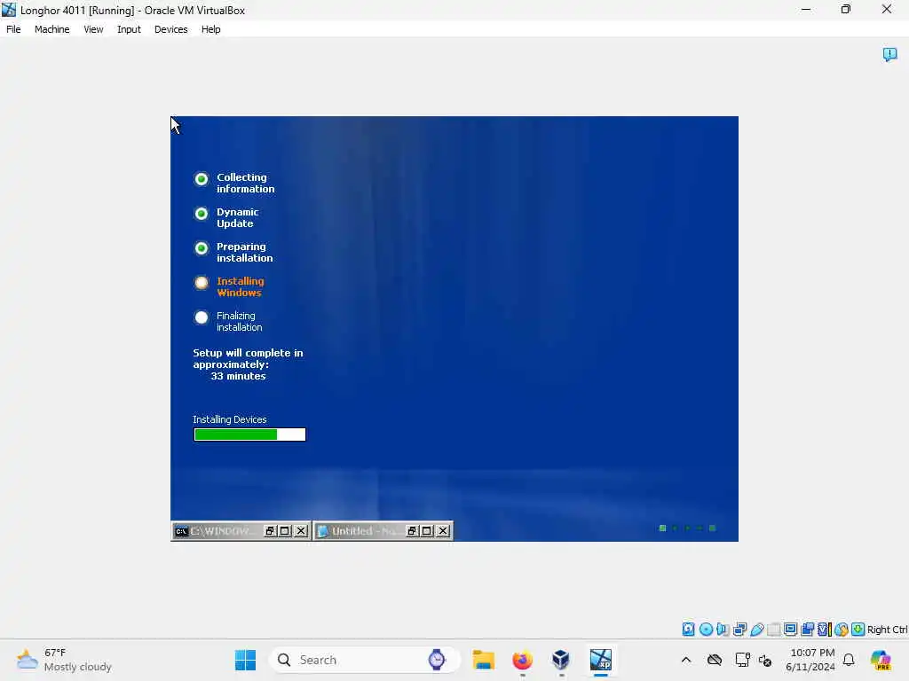Click the network tray icon
909x681 pixels.
coord(742,660)
